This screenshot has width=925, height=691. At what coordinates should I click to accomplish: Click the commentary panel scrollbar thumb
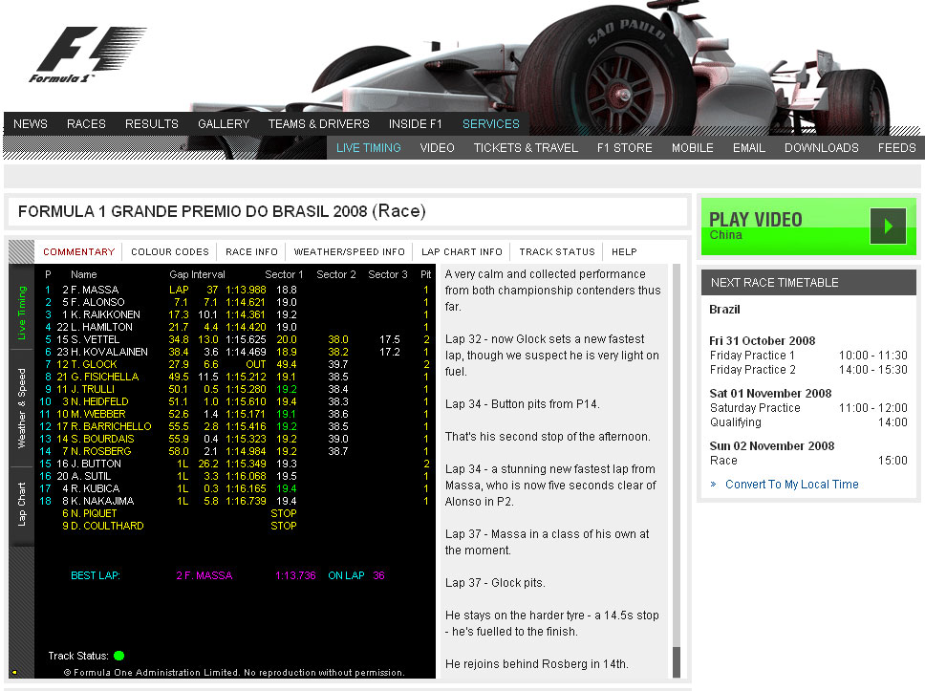[x=677, y=662]
